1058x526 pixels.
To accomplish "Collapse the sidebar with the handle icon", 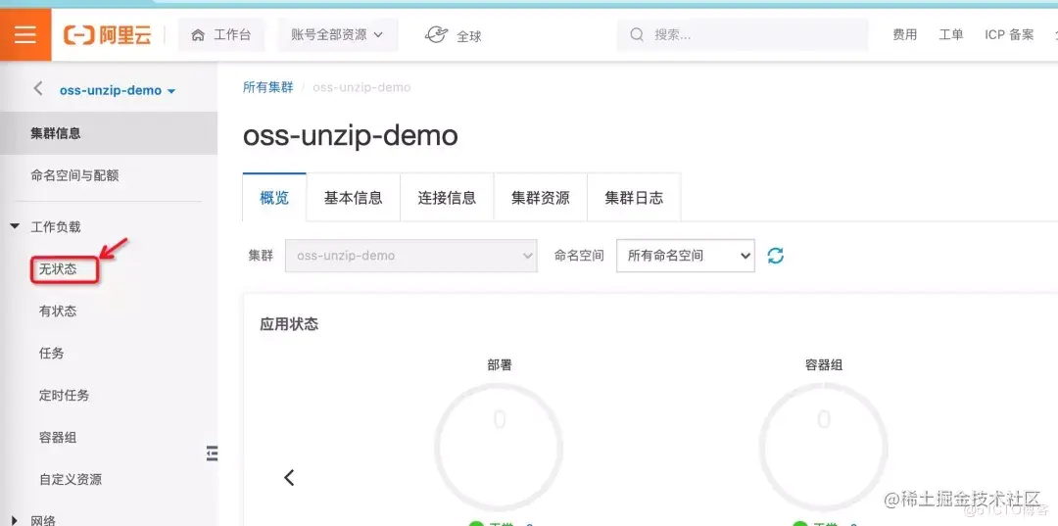I will (x=212, y=454).
